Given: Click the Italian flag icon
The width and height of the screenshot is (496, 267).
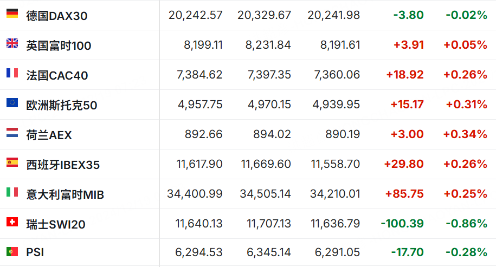Looking at the screenshot, I should tap(12, 192).
